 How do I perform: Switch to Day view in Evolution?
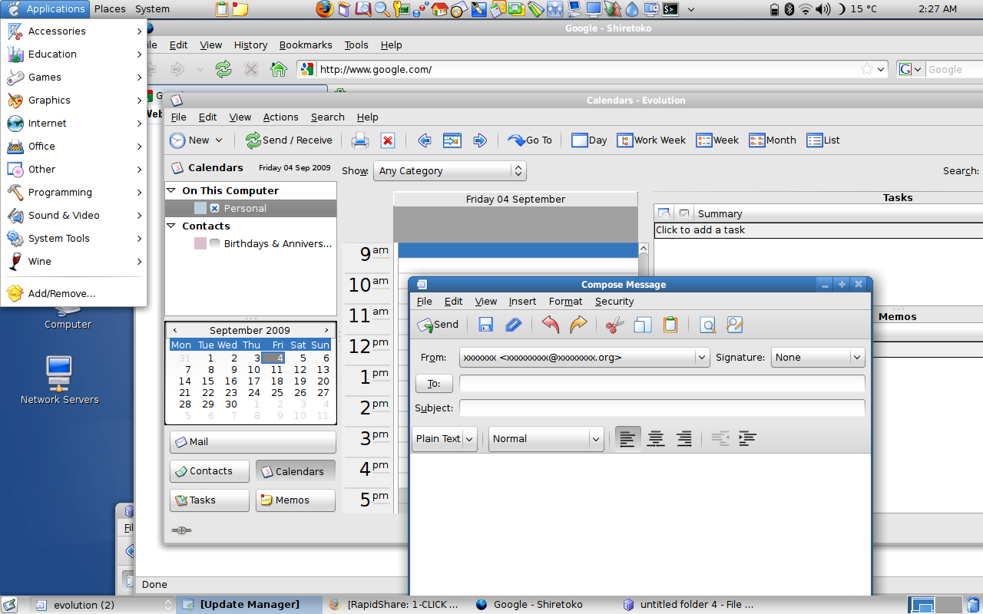589,140
